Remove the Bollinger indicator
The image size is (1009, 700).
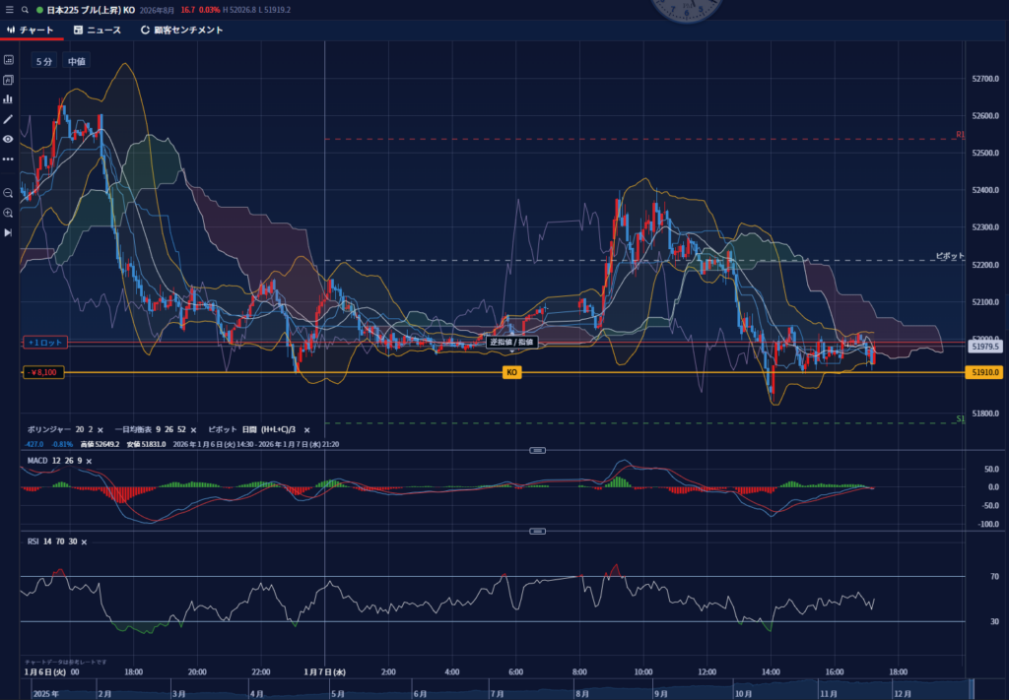(x=101, y=430)
